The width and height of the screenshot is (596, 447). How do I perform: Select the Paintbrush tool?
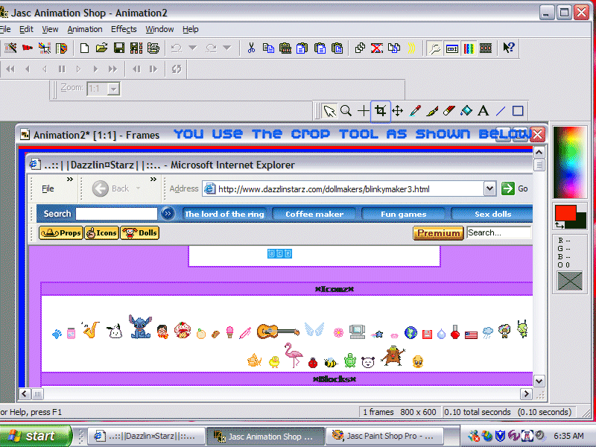click(x=432, y=111)
